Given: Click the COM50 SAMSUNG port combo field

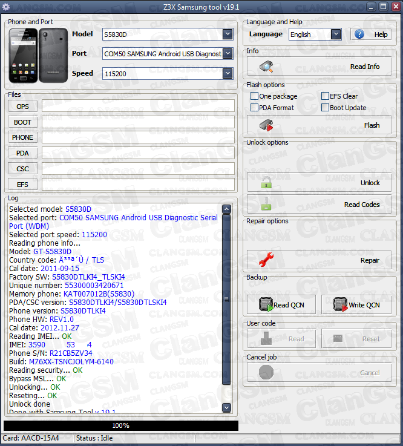Looking at the screenshot, I should tap(168, 54).
